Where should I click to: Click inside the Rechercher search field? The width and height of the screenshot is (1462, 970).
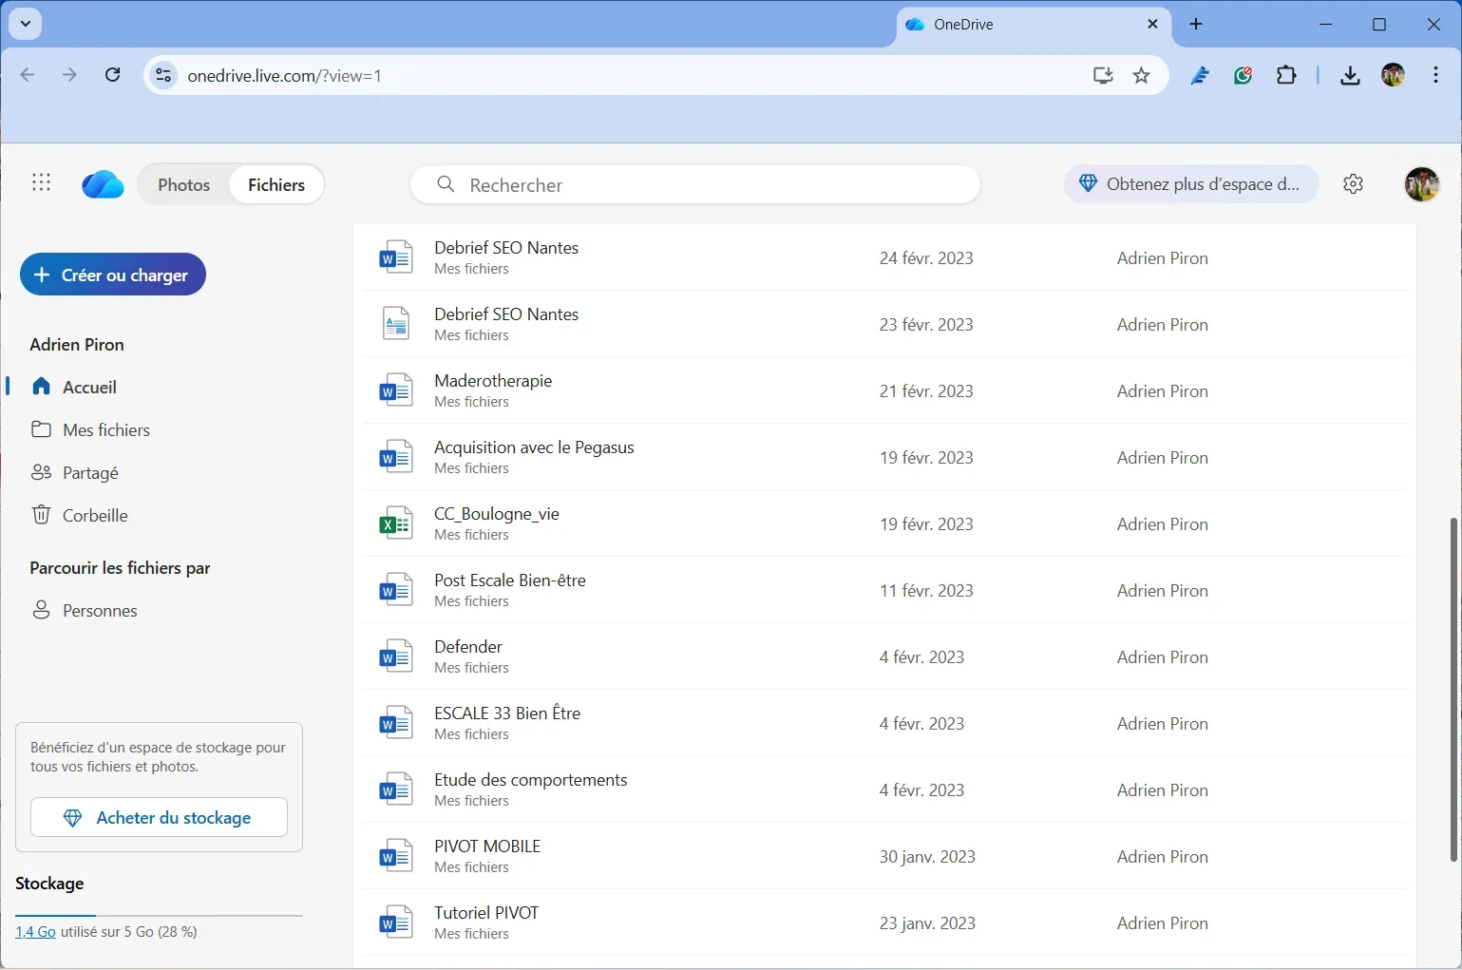(x=694, y=184)
